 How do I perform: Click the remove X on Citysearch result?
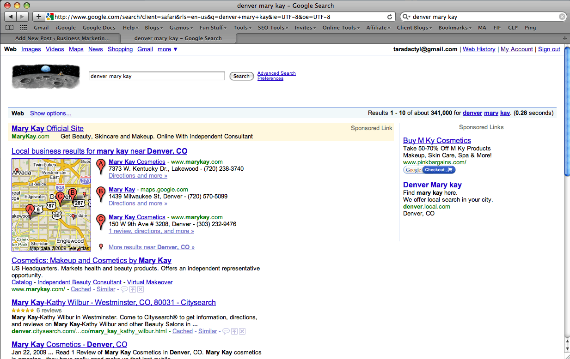[x=242, y=331]
